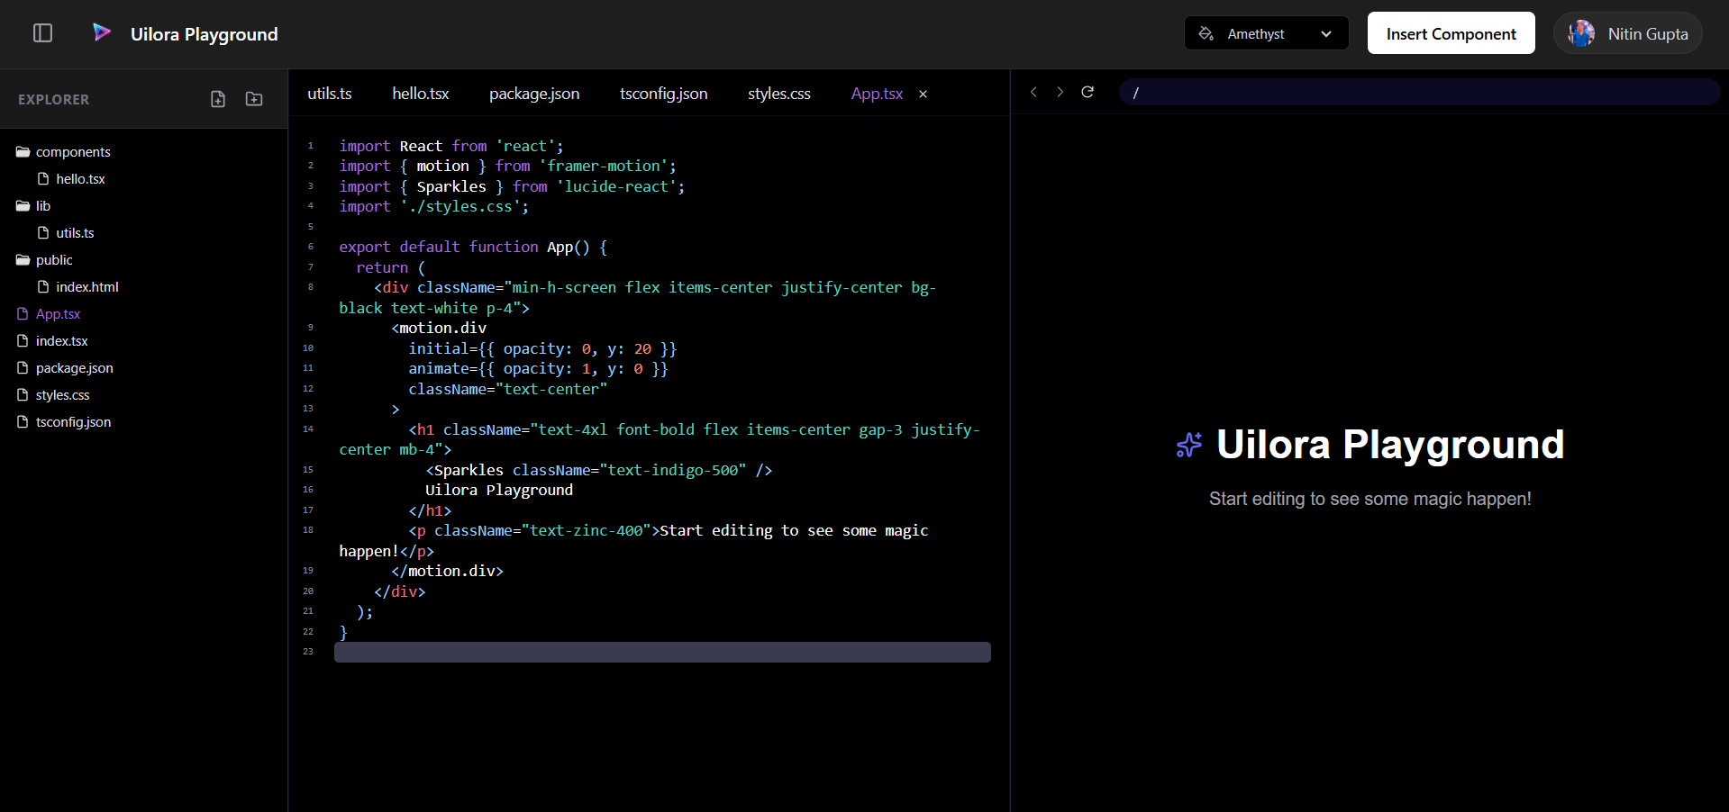Click the './styles.css' import line
This screenshot has height=812, width=1729.
pos(433,206)
